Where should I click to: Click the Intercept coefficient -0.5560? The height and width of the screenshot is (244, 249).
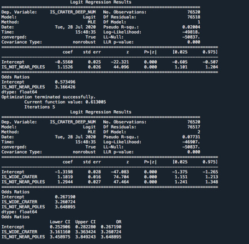[x=64, y=62]
